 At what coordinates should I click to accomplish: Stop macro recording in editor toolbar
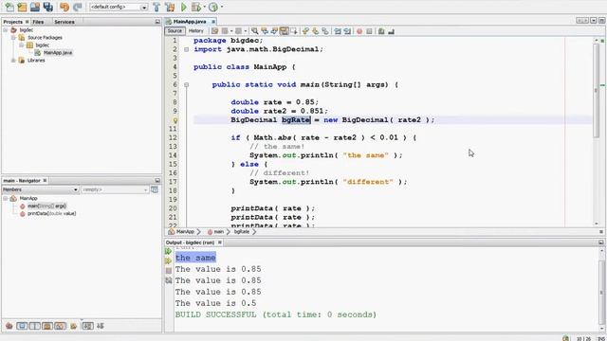tap(369, 31)
